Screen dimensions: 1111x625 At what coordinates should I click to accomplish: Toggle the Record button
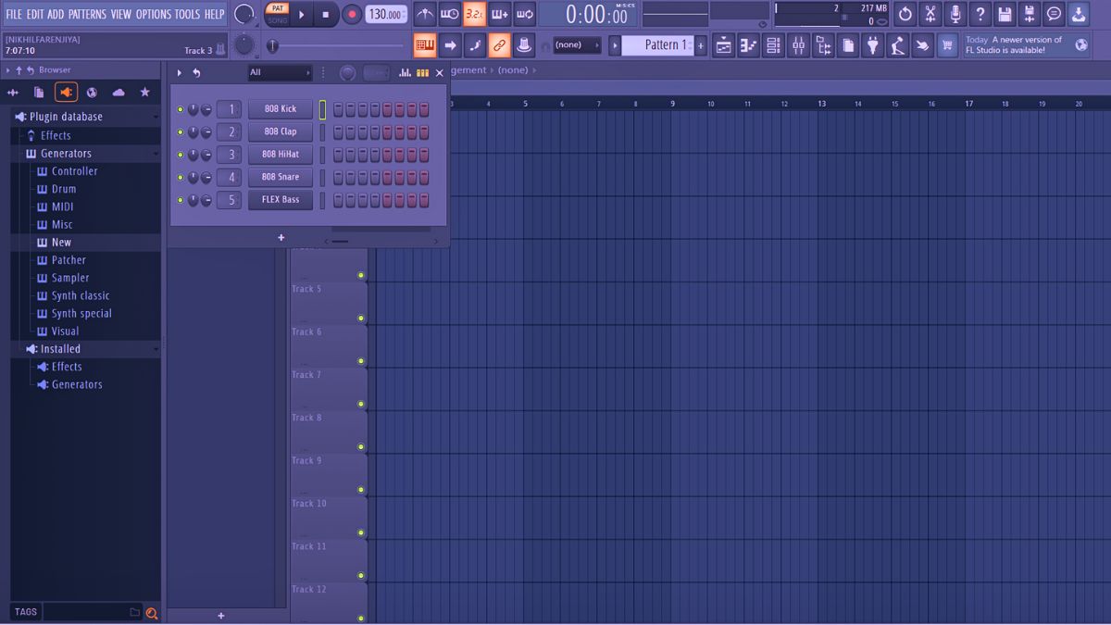tap(352, 14)
